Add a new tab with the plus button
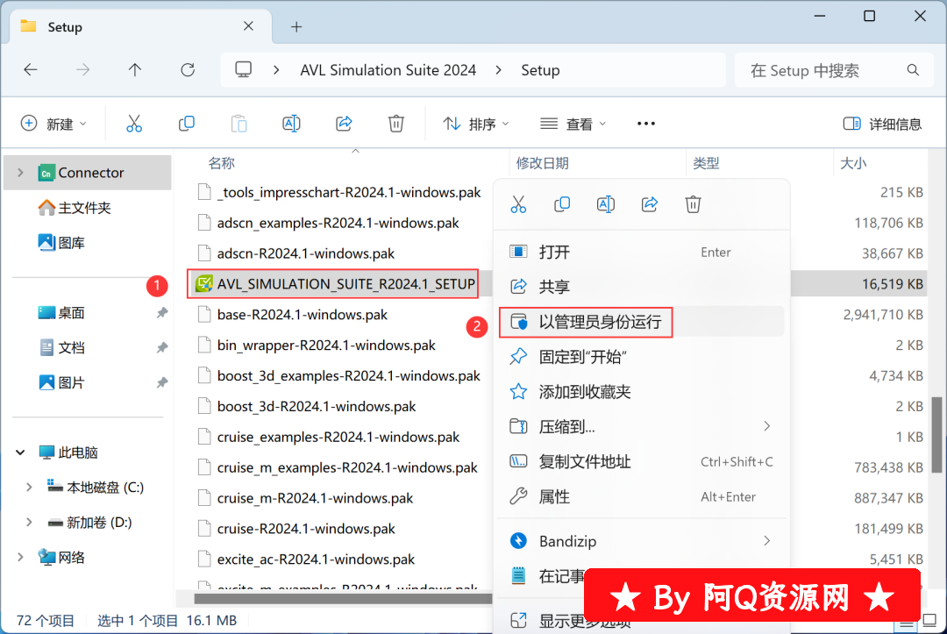The height and width of the screenshot is (634, 947). (296, 26)
